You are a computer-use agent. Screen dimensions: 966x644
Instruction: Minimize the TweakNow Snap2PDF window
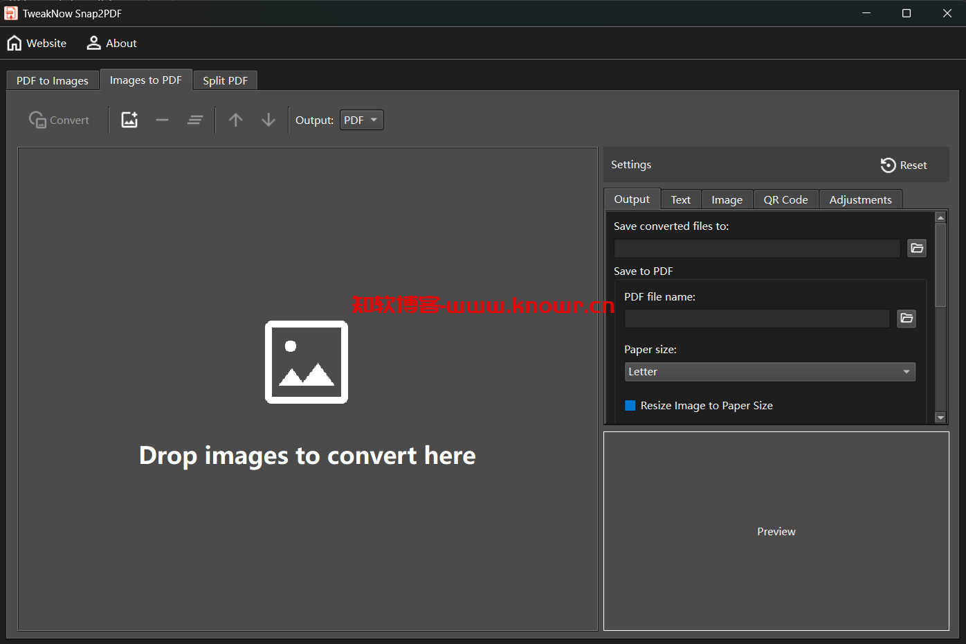click(866, 13)
